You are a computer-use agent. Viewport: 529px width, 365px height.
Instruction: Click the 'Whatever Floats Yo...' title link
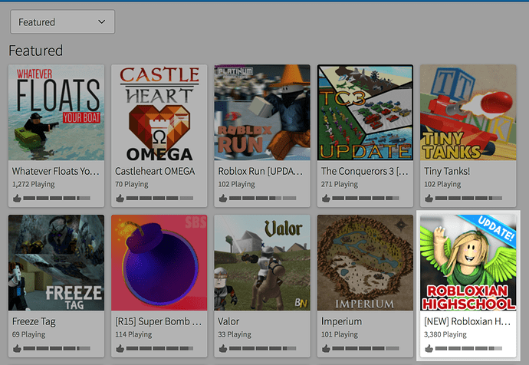tap(56, 171)
